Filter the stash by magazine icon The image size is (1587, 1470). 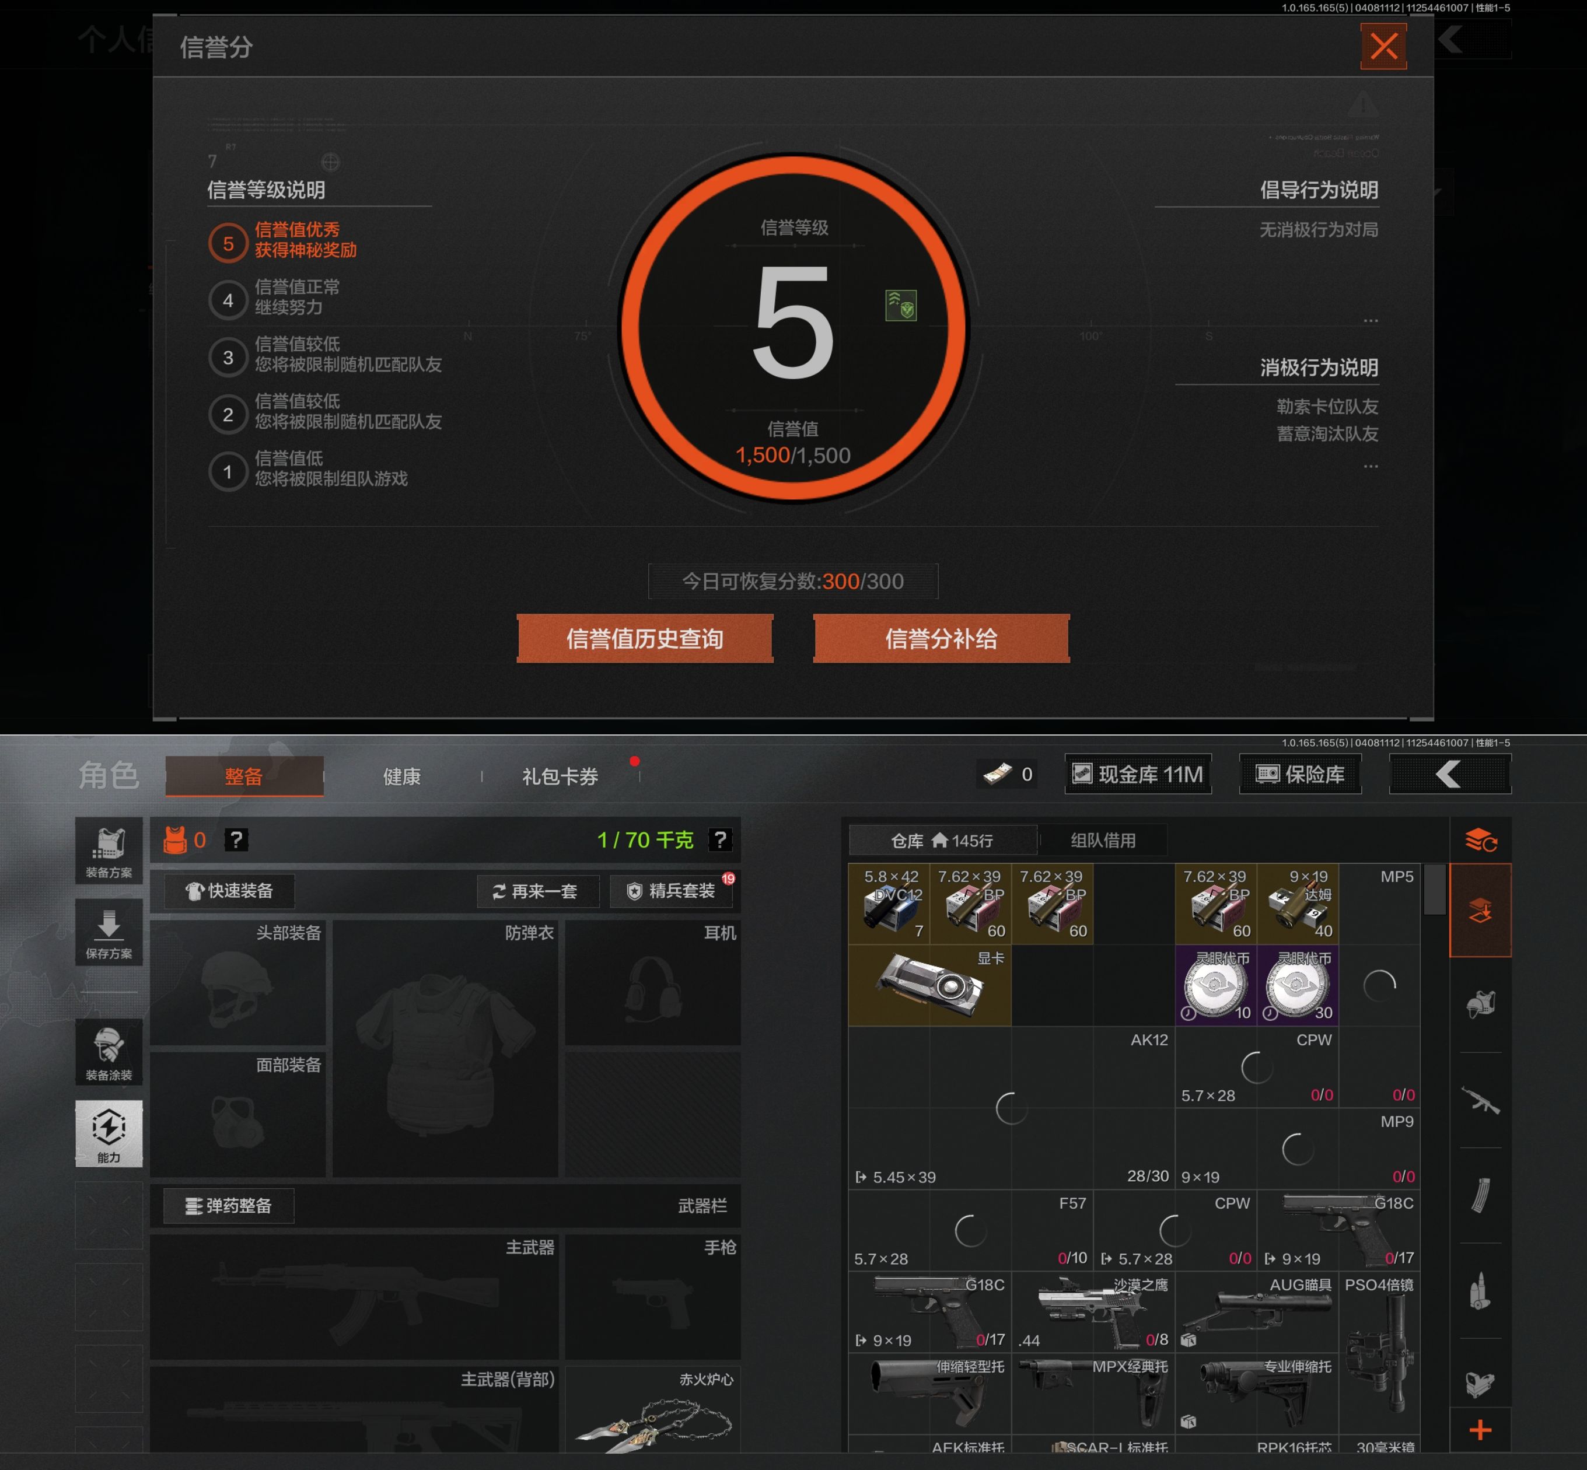[x=1480, y=1195]
